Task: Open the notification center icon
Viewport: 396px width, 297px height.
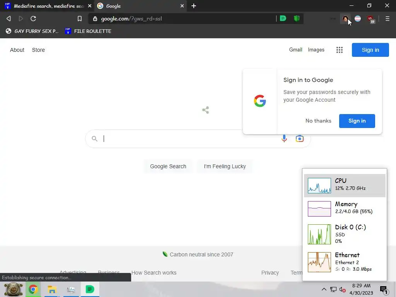Action: pos(384,290)
